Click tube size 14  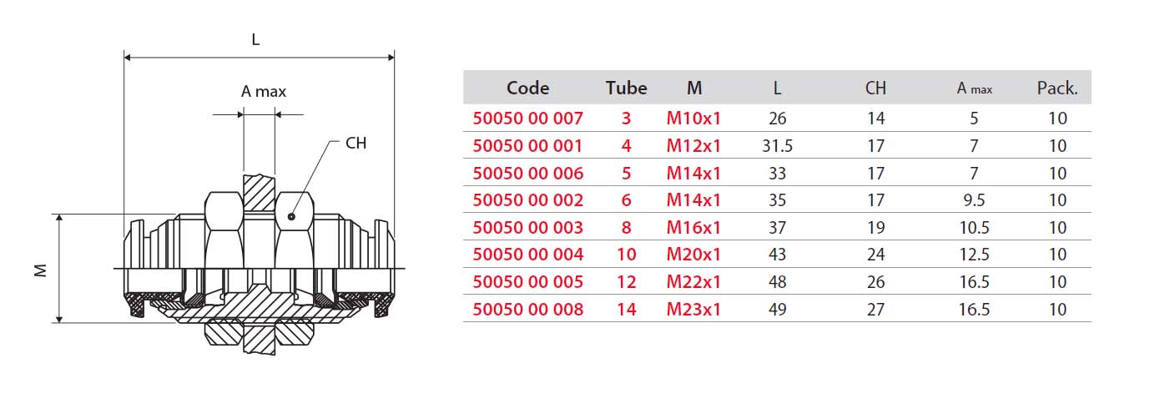(x=627, y=310)
